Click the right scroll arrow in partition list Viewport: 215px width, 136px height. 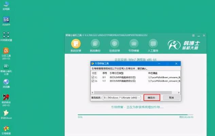coord(179,92)
